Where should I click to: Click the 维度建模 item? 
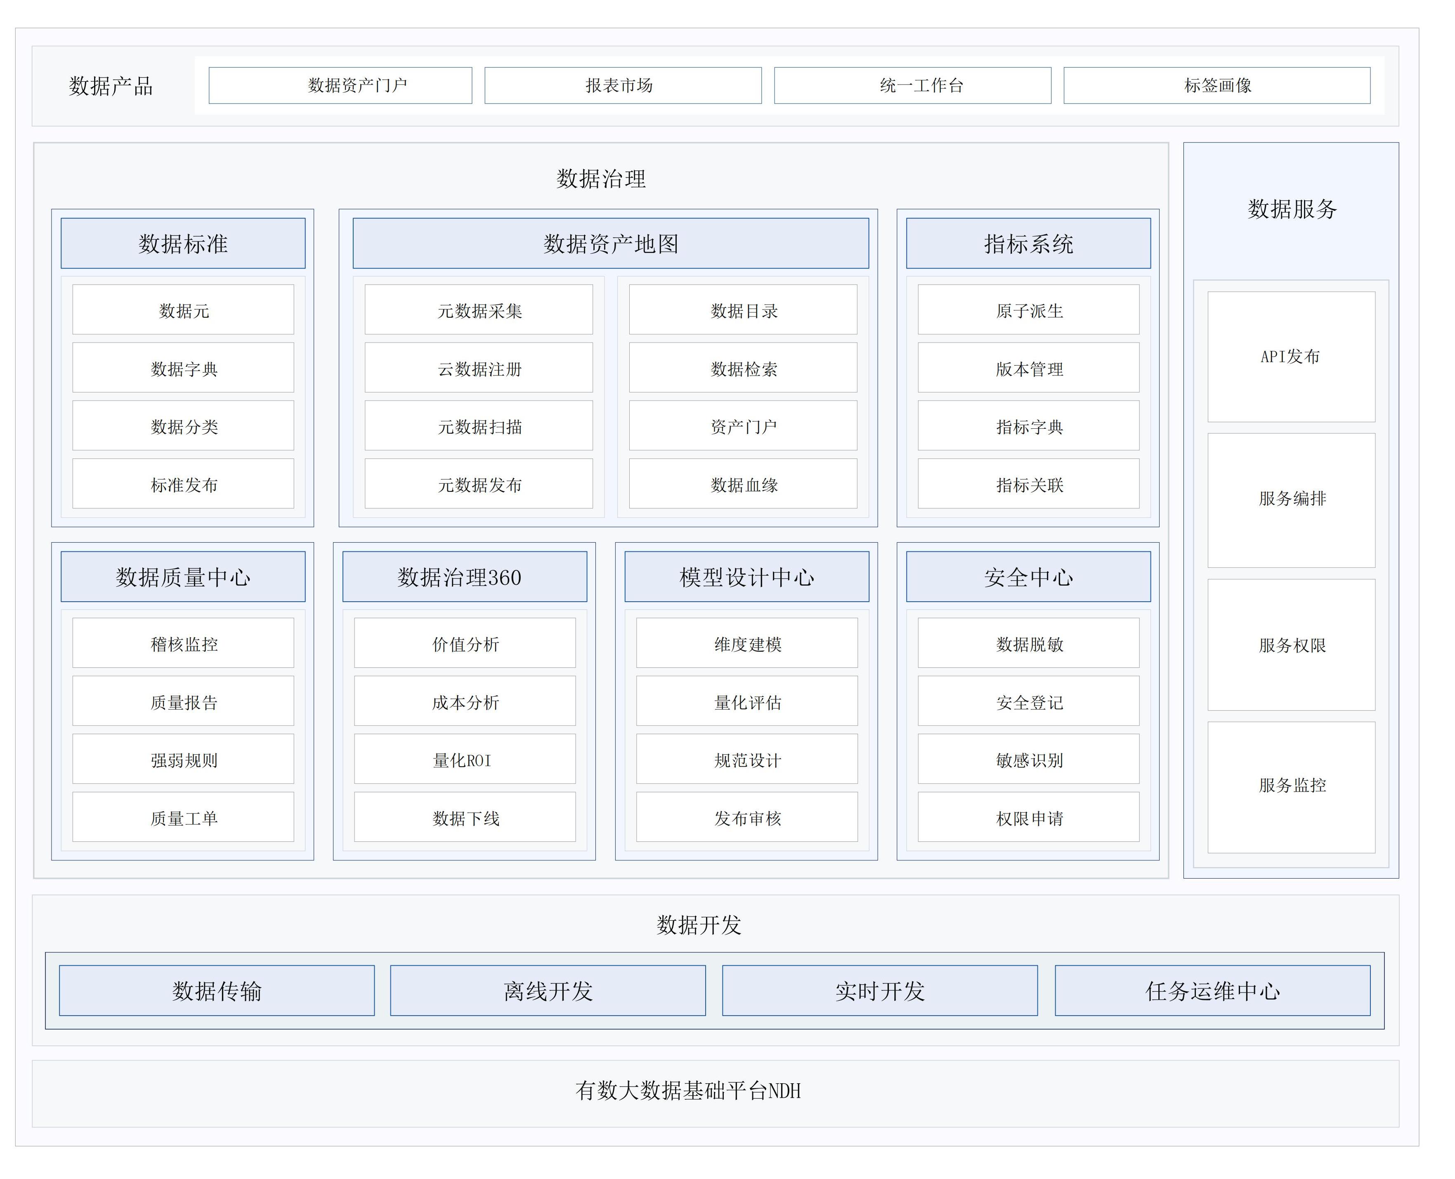(x=747, y=643)
